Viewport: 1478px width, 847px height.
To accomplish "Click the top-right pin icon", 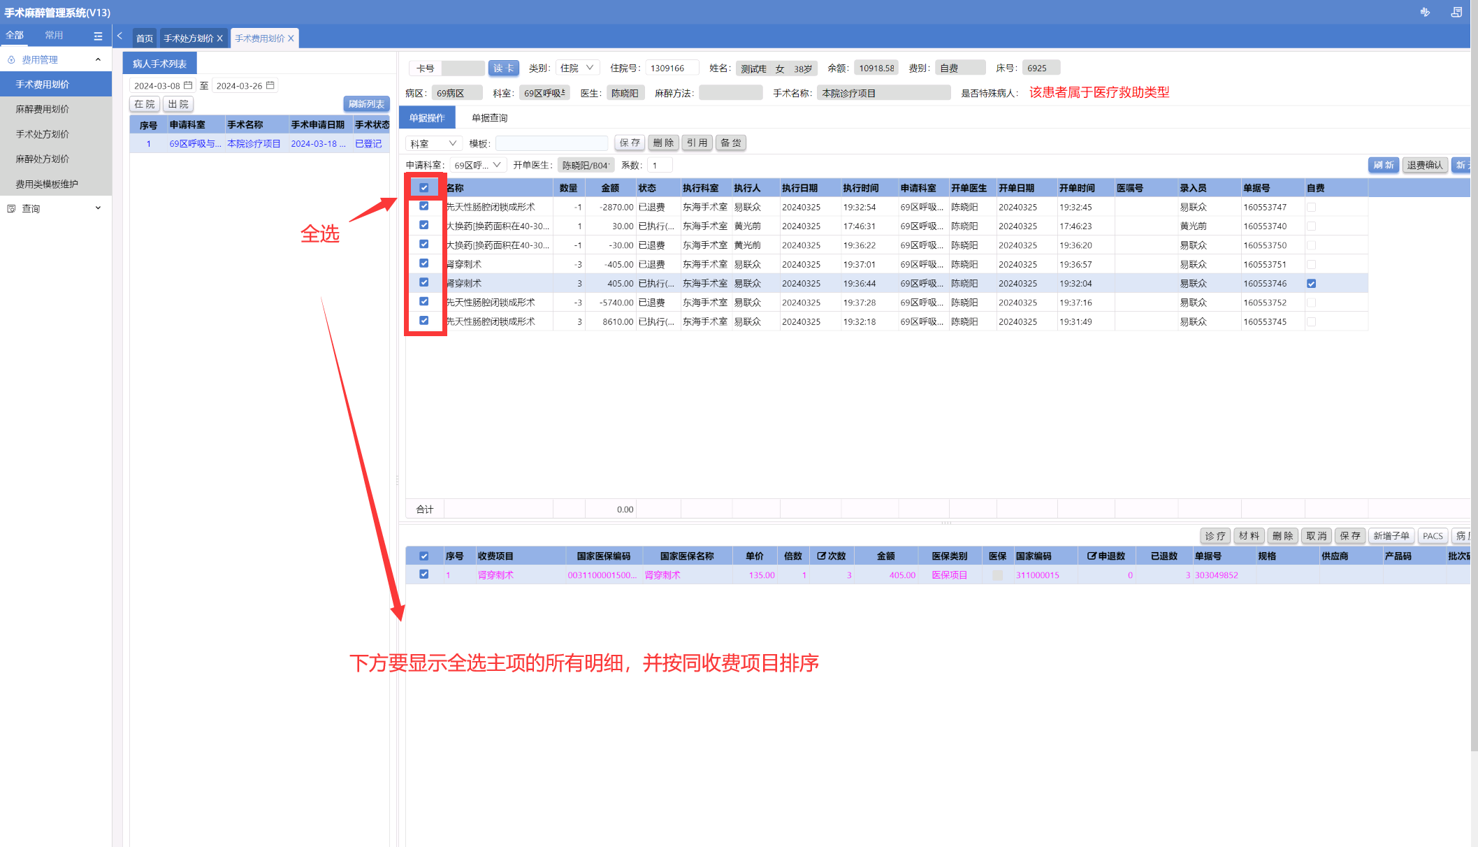I will coord(1425,12).
